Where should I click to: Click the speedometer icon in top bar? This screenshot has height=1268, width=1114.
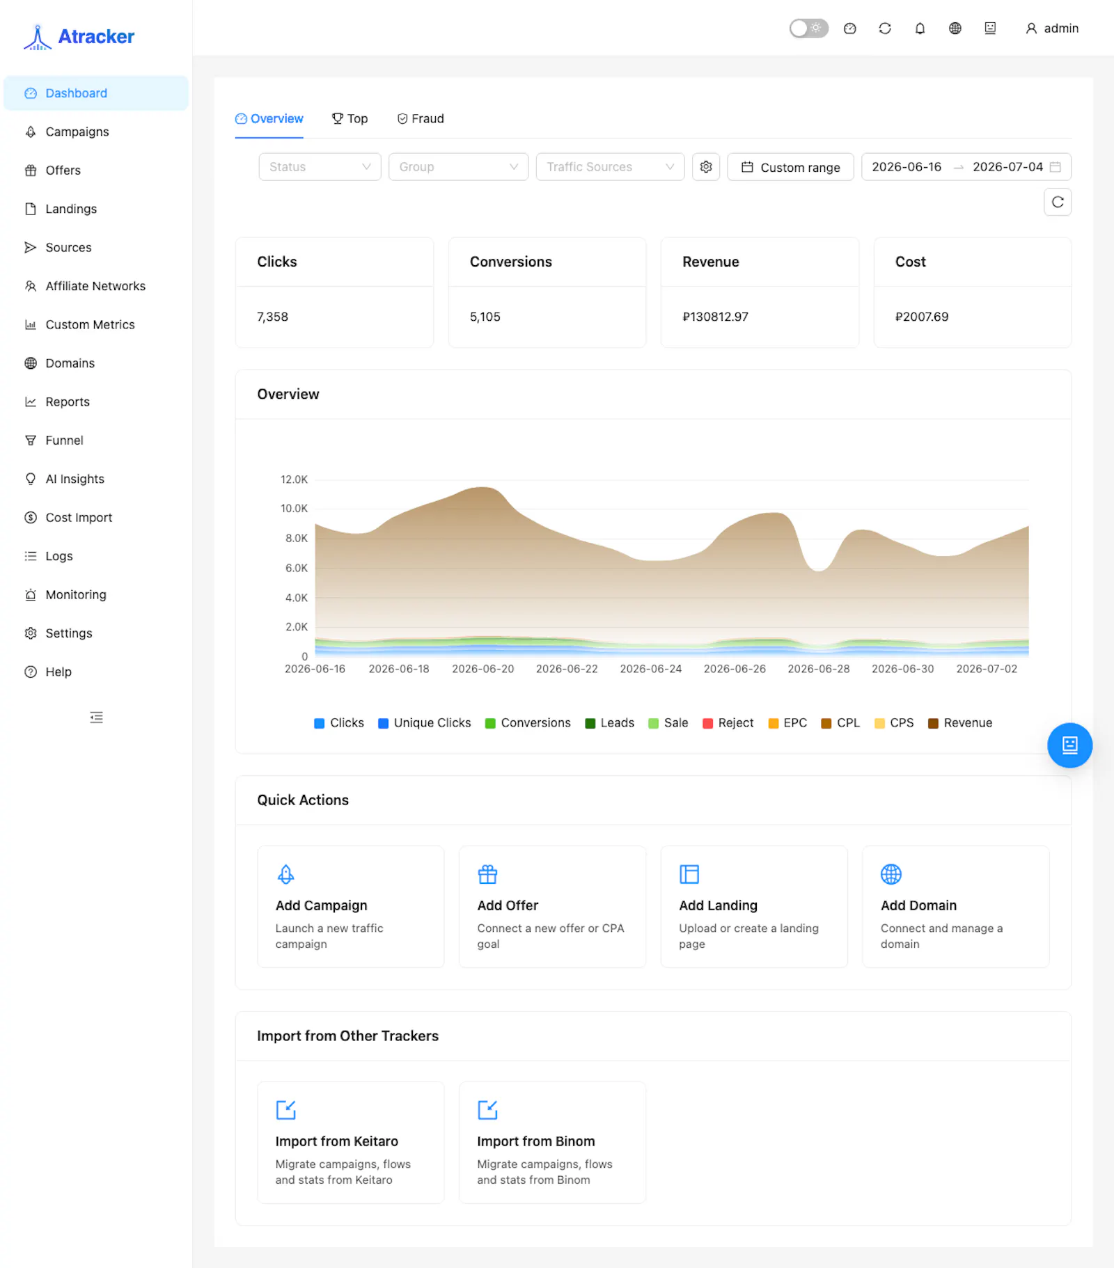(x=849, y=29)
